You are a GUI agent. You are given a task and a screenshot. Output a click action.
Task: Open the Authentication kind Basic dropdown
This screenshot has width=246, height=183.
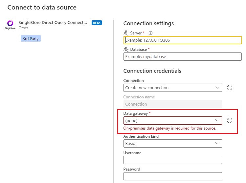pyautogui.click(x=172, y=144)
